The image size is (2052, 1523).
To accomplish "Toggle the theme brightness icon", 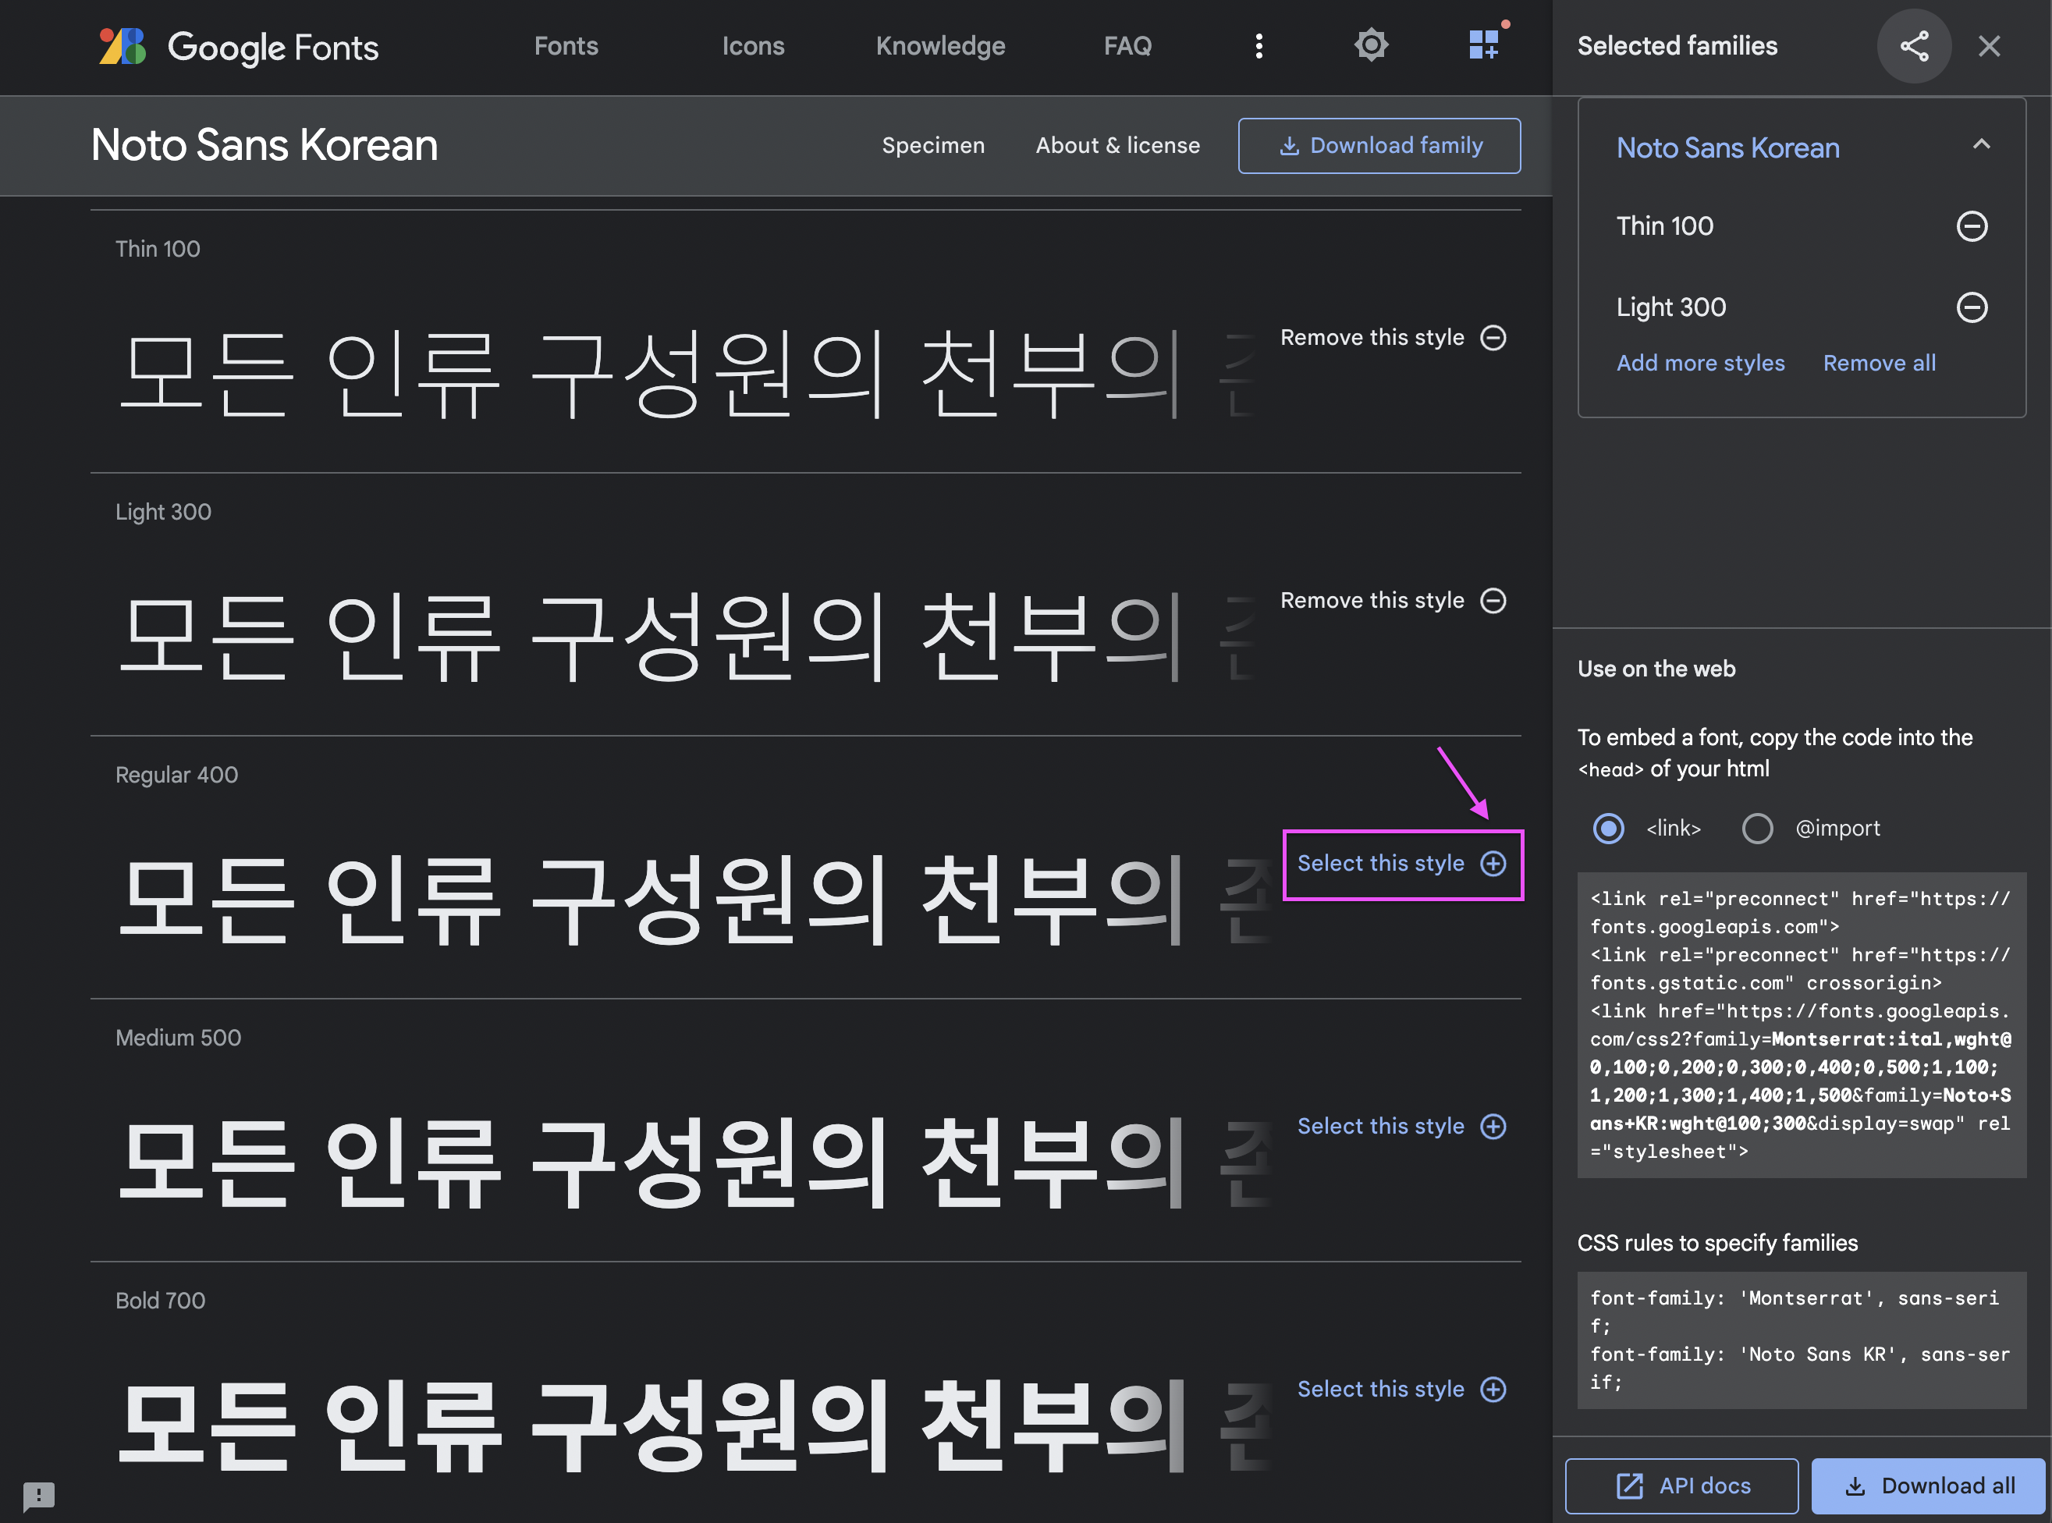I will point(1372,45).
